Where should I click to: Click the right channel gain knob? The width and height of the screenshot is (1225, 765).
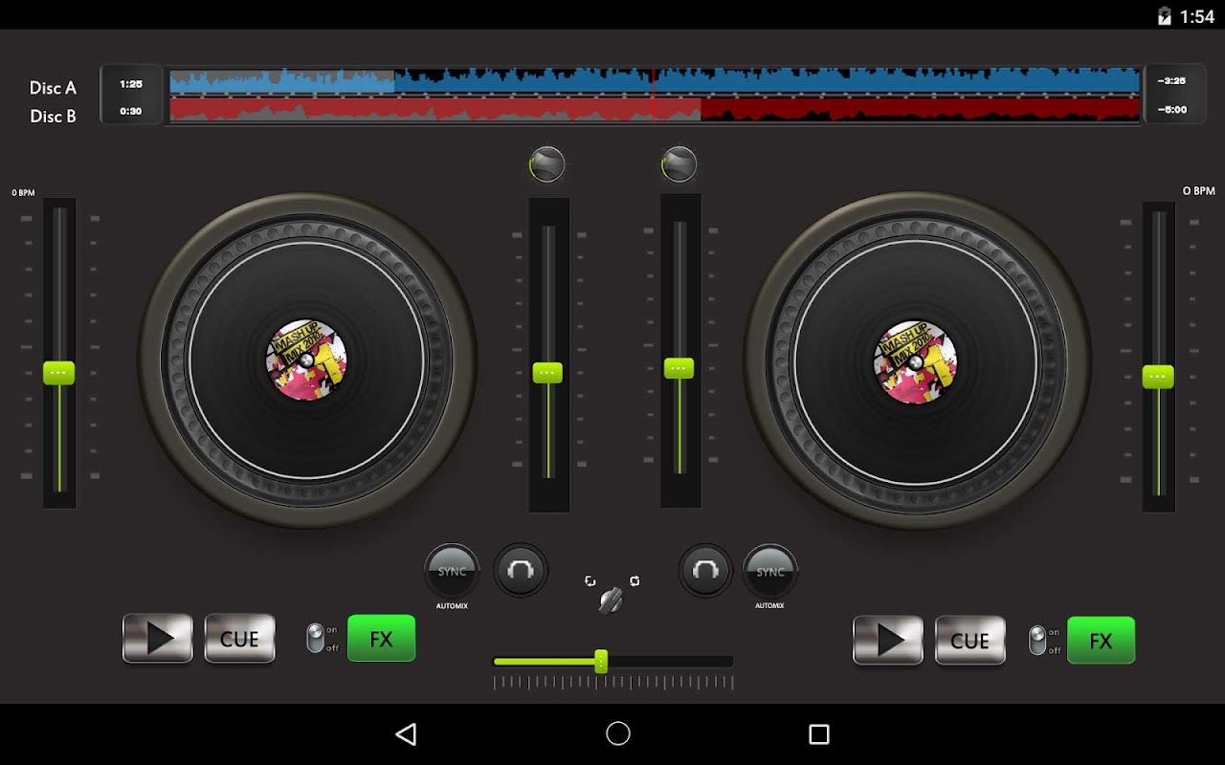[679, 164]
